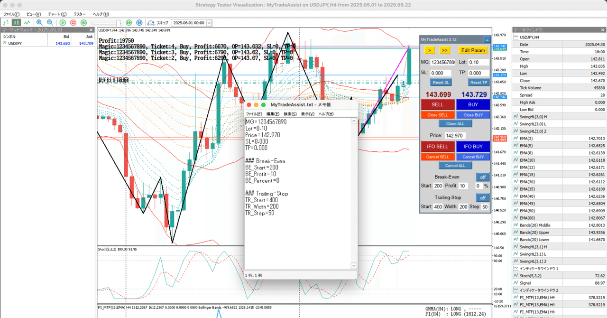This screenshot has height=318, width=607.
Task: Open the チャート(C) menu
Action: (x=57, y=14)
